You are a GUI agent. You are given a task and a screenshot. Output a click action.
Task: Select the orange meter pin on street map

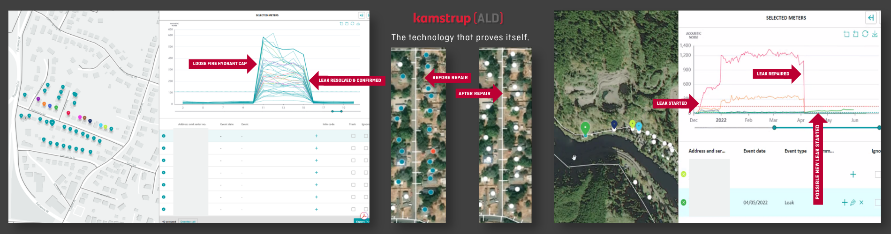(x=44, y=104)
